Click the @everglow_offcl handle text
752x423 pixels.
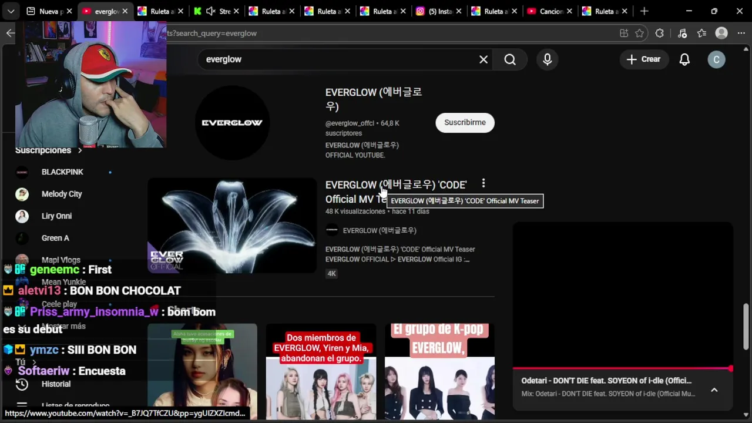tap(350, 123)
